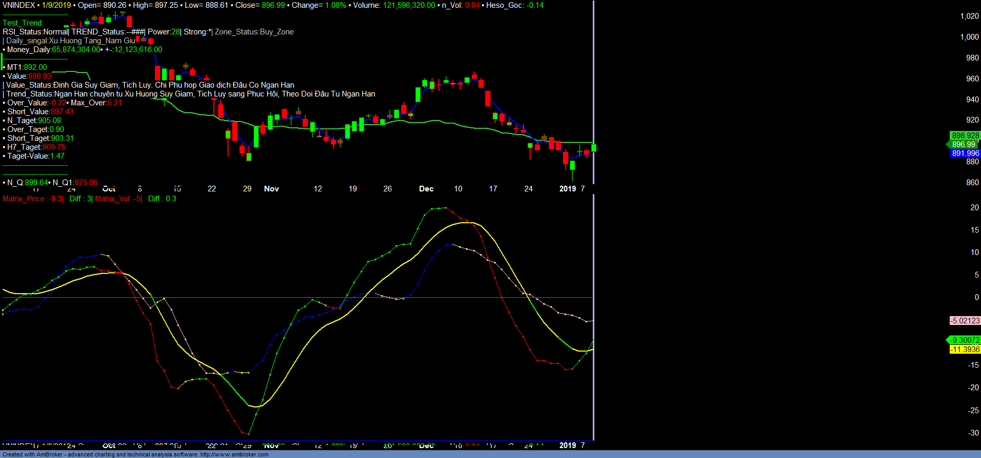Click the yellow -11.3936 indicator tag
The image size is (981, 458).
coord(965,349)
